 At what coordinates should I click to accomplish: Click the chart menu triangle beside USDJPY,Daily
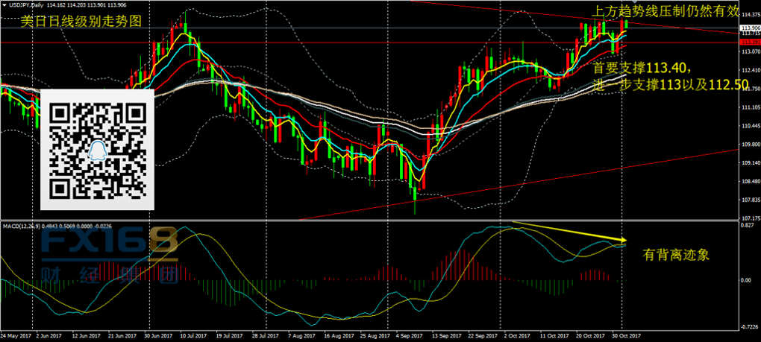(x=4, y=6)
